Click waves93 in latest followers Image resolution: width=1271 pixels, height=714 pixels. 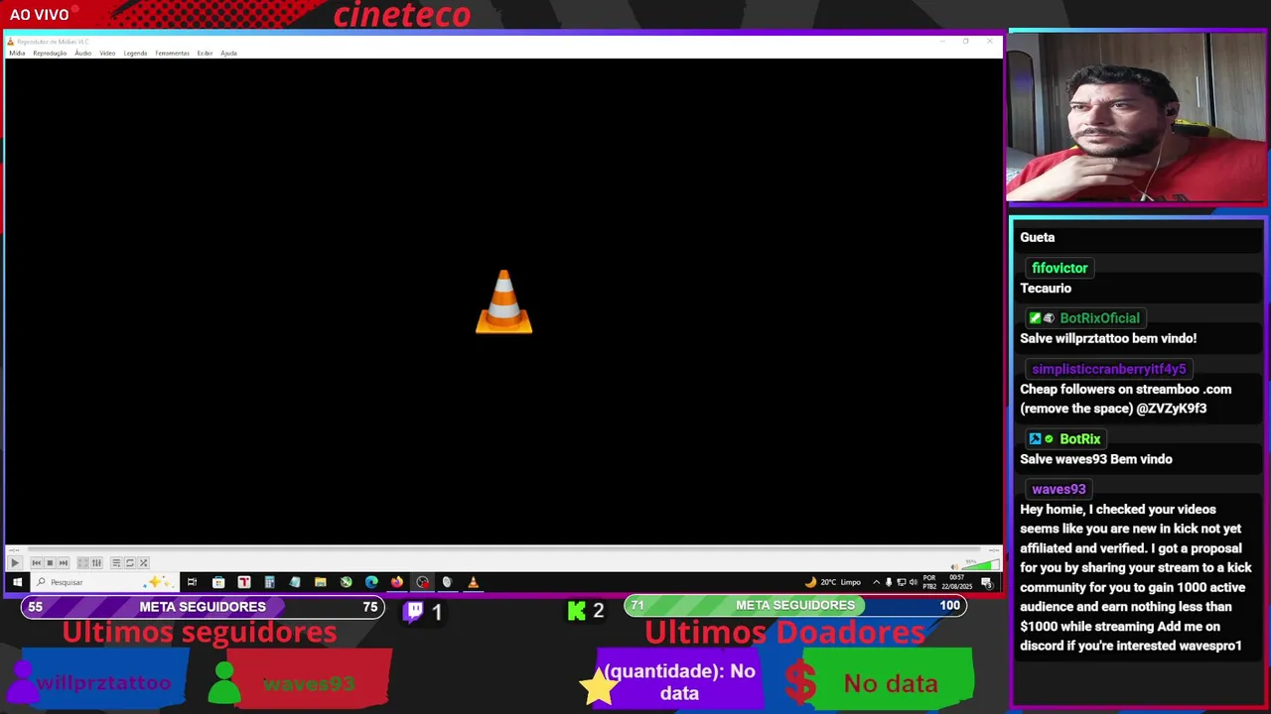click(x=308, y=683)
